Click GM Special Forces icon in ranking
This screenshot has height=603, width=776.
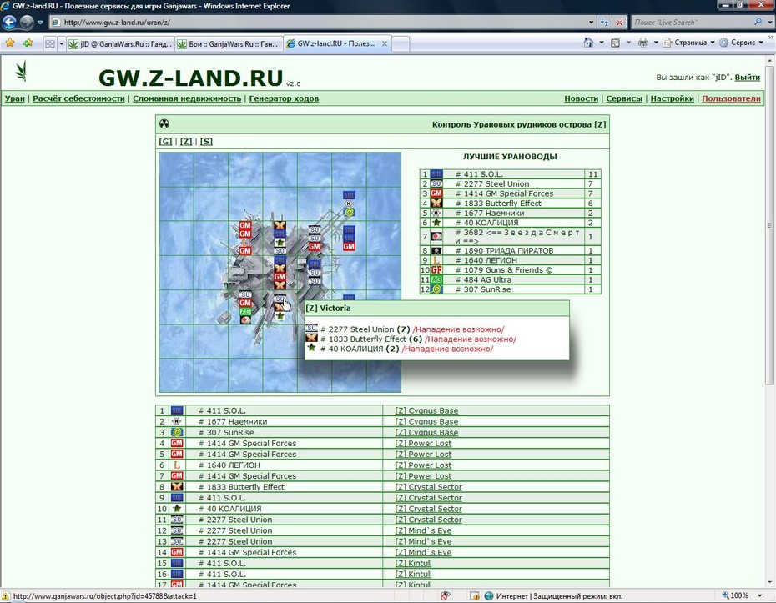tap(436, 193)
